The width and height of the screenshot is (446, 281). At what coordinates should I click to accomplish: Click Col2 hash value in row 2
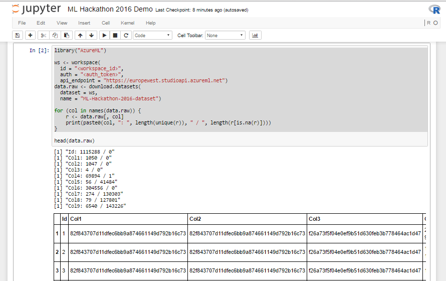[247, 252]
